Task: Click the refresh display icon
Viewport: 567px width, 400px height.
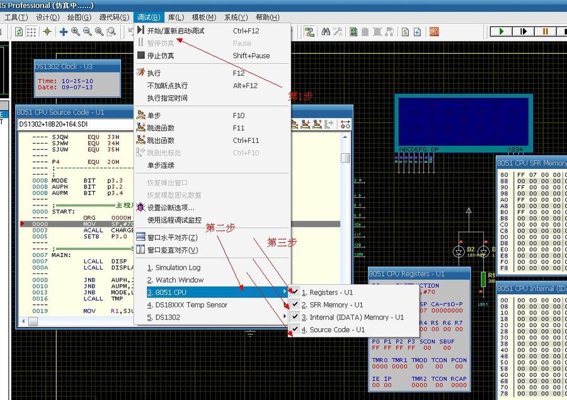Action: tap(19, 31)
